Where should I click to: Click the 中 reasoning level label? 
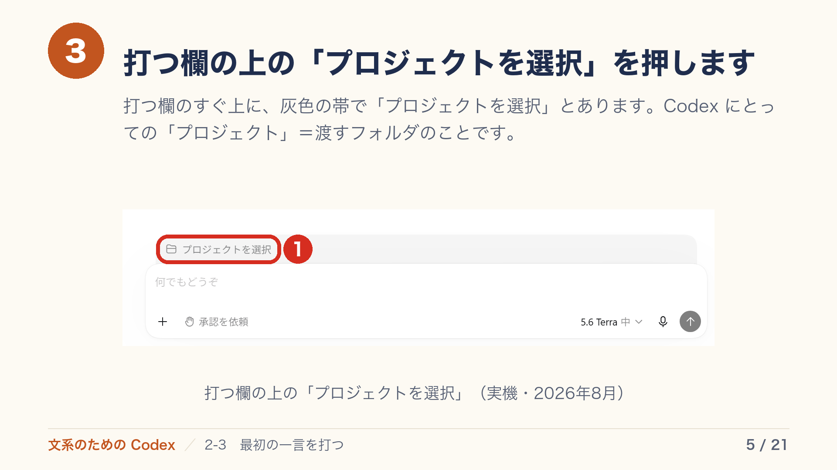click(626, 322)
